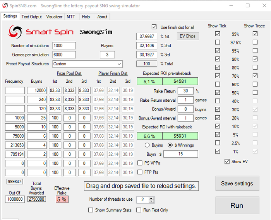Enable Show Tick checkbox for 60%
Viewport: 271px width, 220px height.
coord(218,84)
